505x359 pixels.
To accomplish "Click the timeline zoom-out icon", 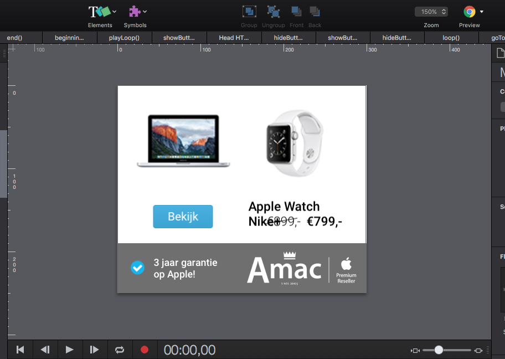I will [x=415, y=350].
